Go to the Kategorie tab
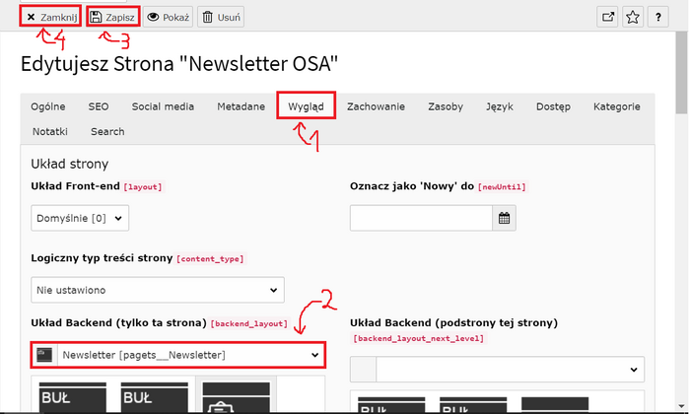 (616, 106)
